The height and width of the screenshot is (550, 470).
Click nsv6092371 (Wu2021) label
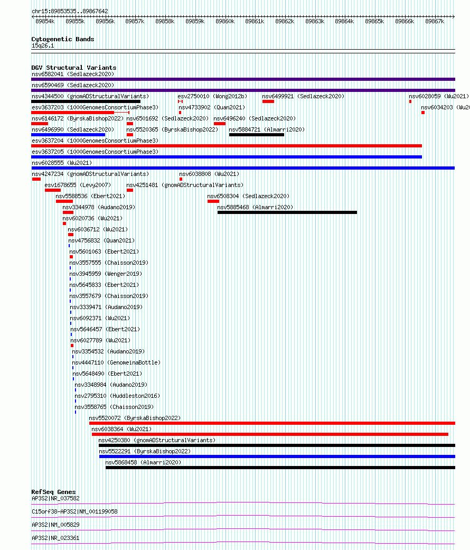(x=100, y=319)
